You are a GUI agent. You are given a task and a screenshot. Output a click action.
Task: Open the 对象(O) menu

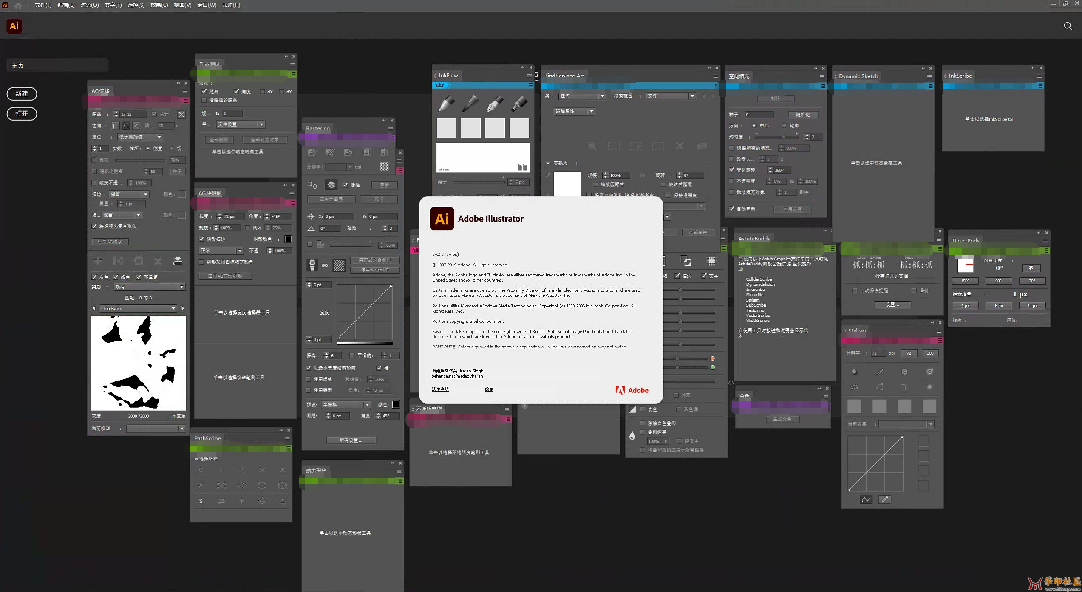[89, 5]
